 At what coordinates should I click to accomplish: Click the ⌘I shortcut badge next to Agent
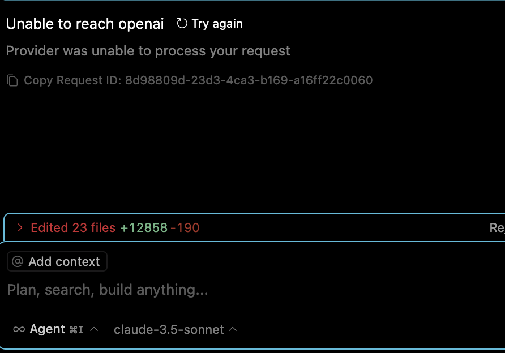tap(75, 329)
